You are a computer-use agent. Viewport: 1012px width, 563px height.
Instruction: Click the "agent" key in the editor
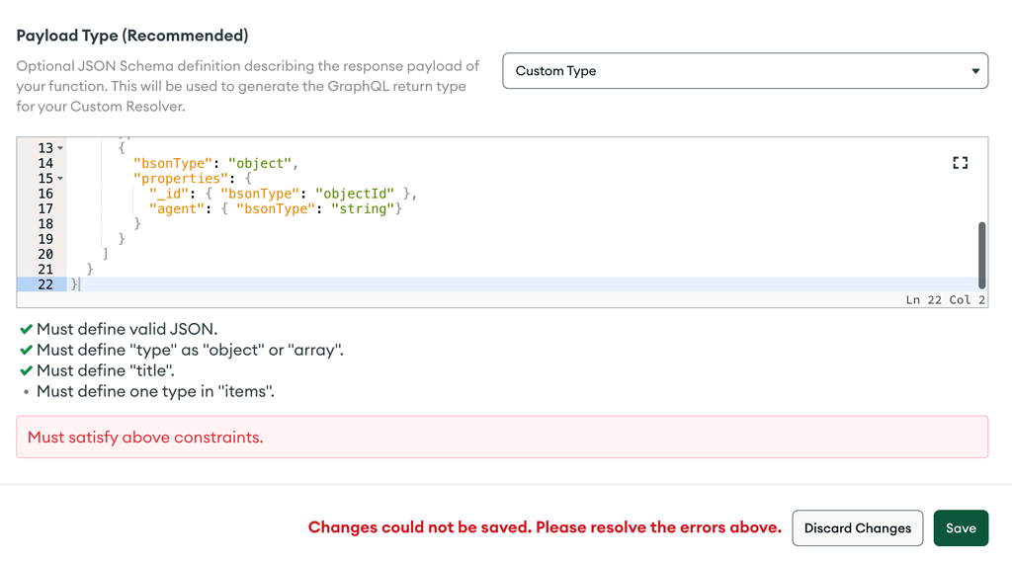(x=178, y=208)
